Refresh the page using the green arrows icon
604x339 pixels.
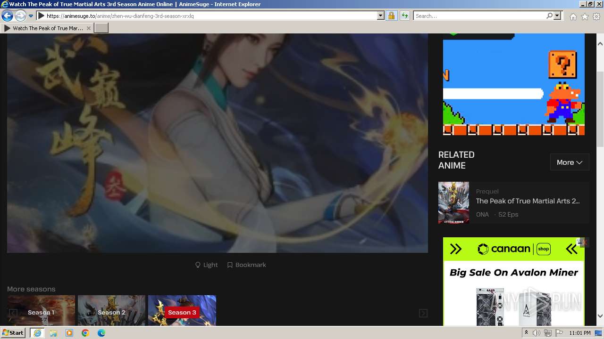pyautogui.click(x=404, y=16)
